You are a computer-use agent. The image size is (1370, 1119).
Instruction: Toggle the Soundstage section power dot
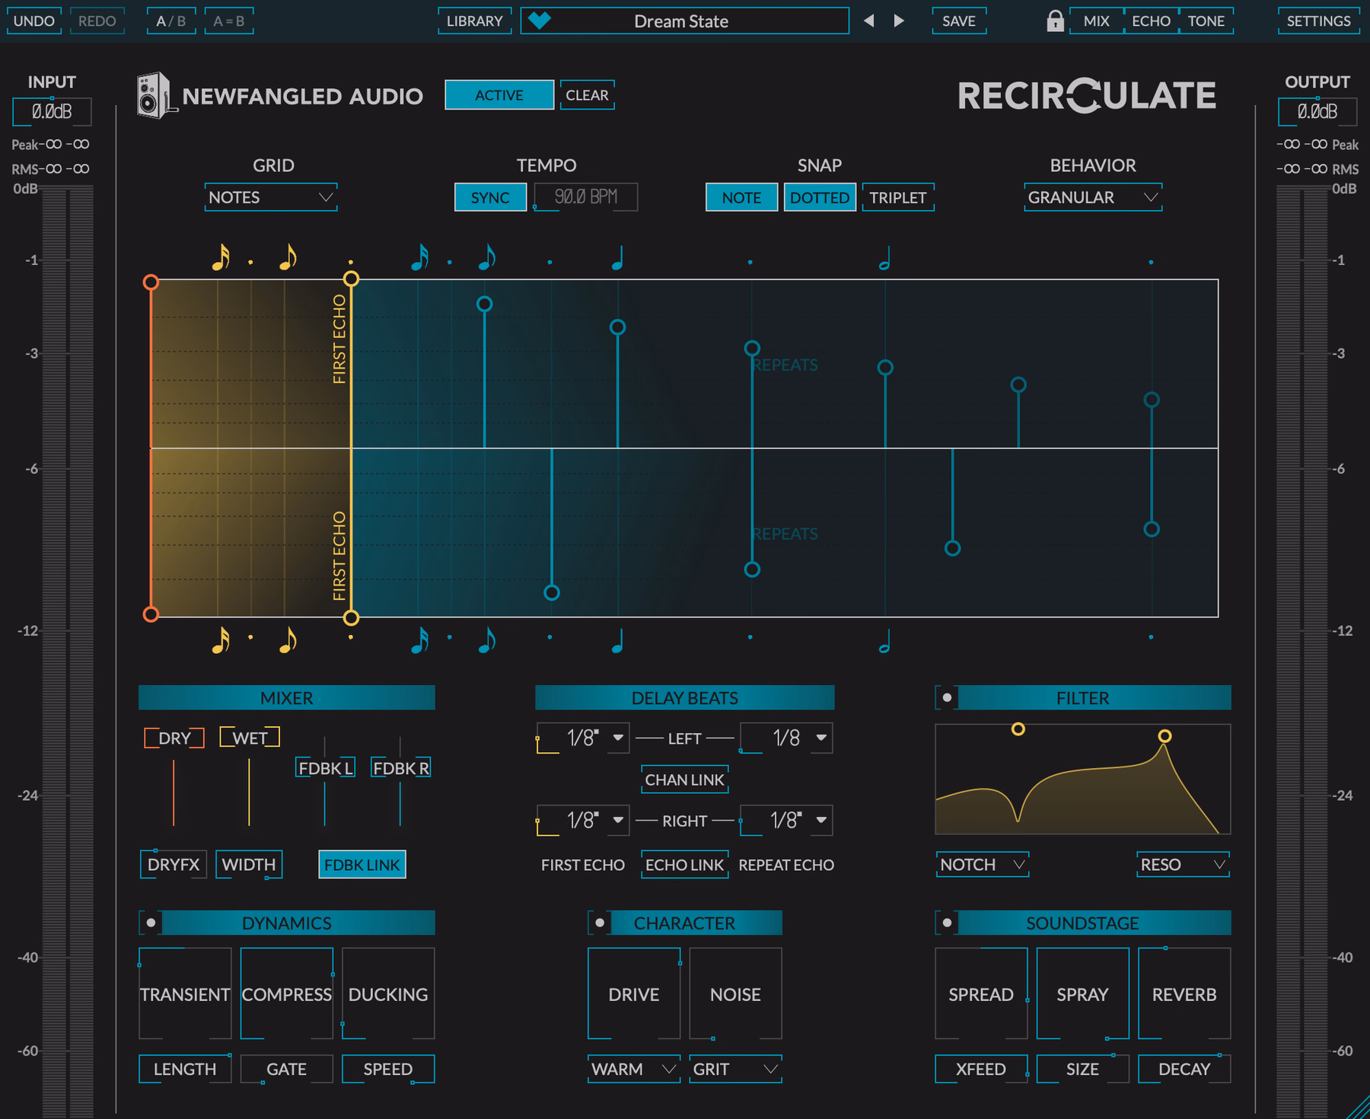pyautogui.click(x=947, y=923)
